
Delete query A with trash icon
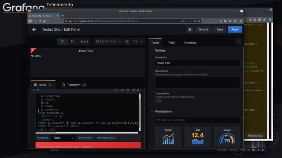pos(134,90)
